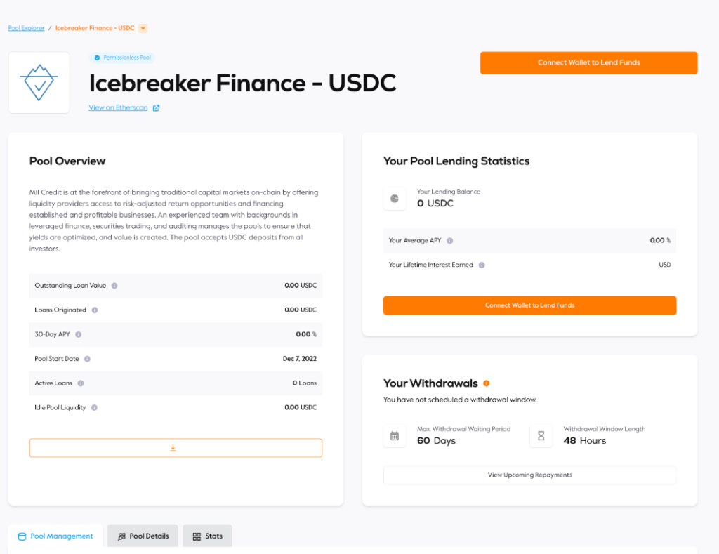Switch to the Pool Details tab
The image size is (719, 554).
click(x=143, y=536)
